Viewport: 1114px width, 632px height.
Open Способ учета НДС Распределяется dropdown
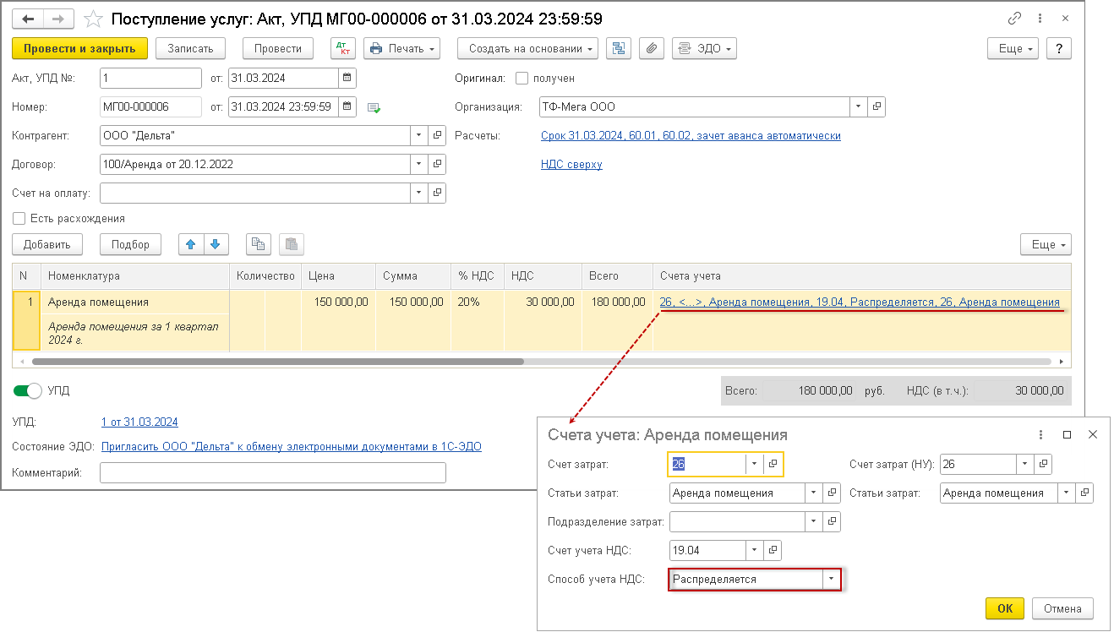click(832, 579)
